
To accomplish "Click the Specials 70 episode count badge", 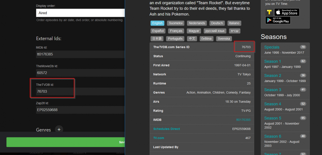I will point(303,47).
